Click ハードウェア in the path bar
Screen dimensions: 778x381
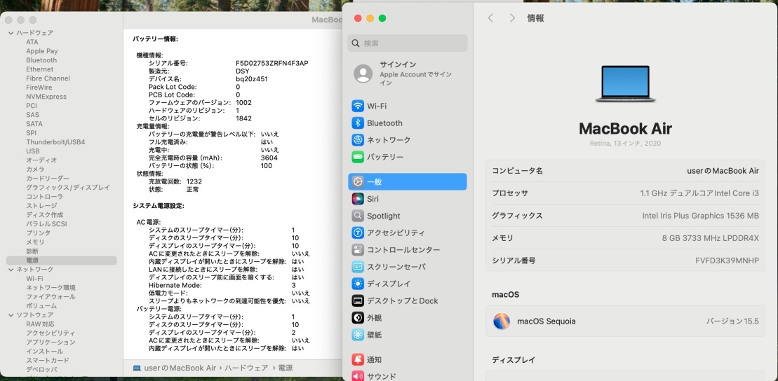[246, 368]
